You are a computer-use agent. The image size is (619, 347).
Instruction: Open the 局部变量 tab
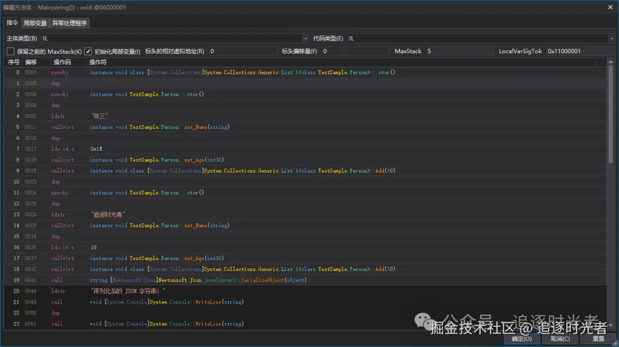tap(35, 23)
